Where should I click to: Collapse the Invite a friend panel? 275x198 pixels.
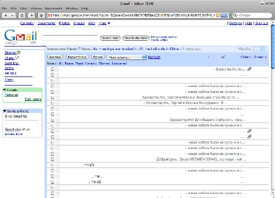(4, 111)
